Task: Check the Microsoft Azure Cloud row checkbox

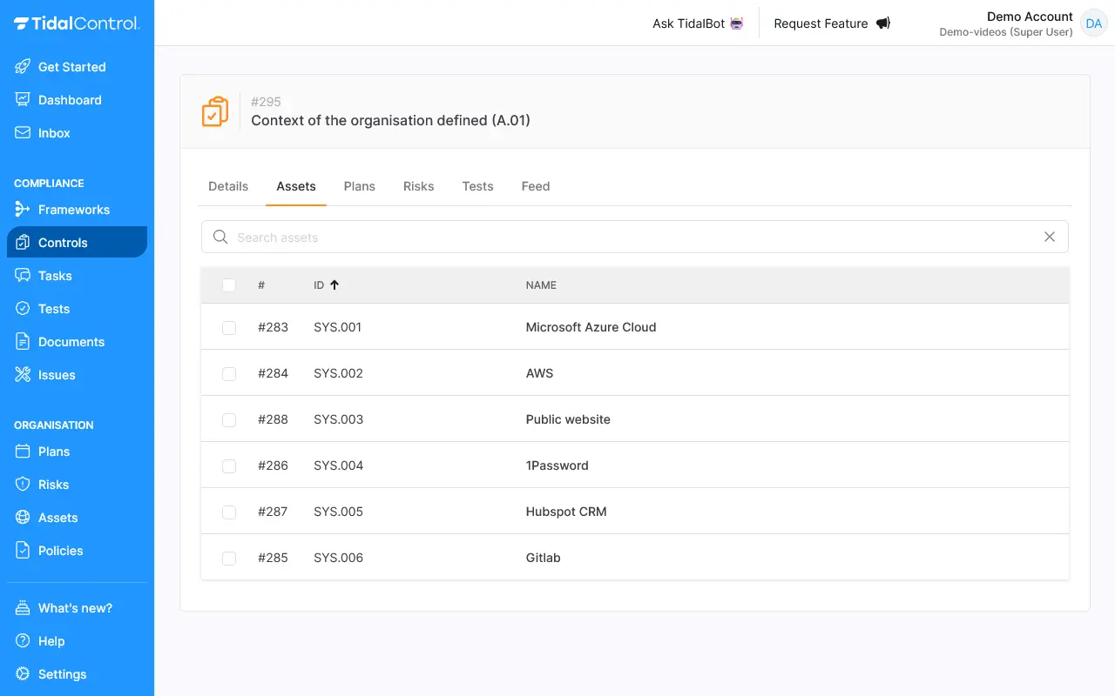Action: pyautogui.click(x=229, y=328)
